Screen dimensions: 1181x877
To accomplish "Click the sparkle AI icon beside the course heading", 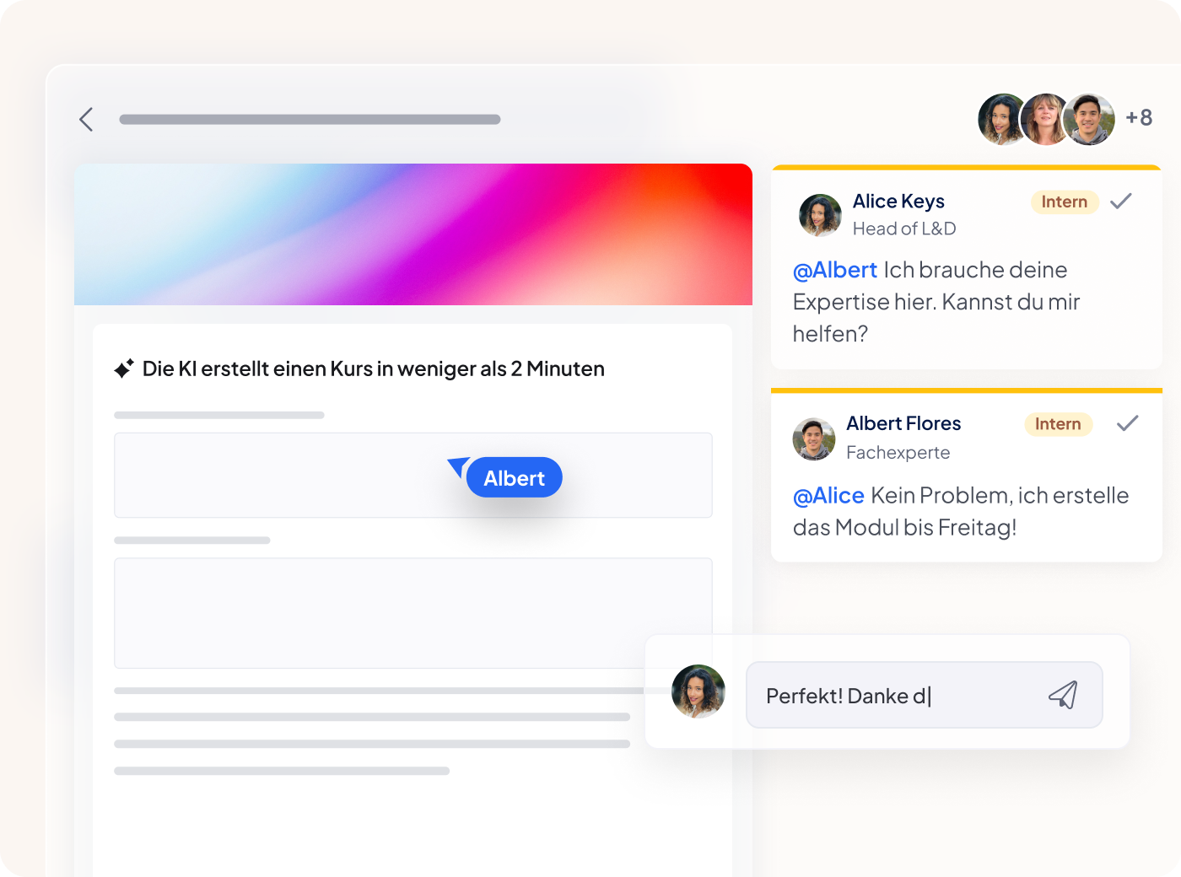I will point(124,369).
